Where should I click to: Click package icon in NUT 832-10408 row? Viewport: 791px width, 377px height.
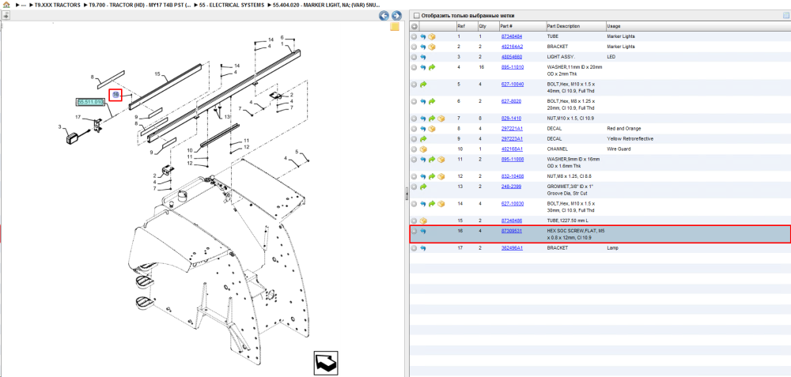(x=441, y=177)
